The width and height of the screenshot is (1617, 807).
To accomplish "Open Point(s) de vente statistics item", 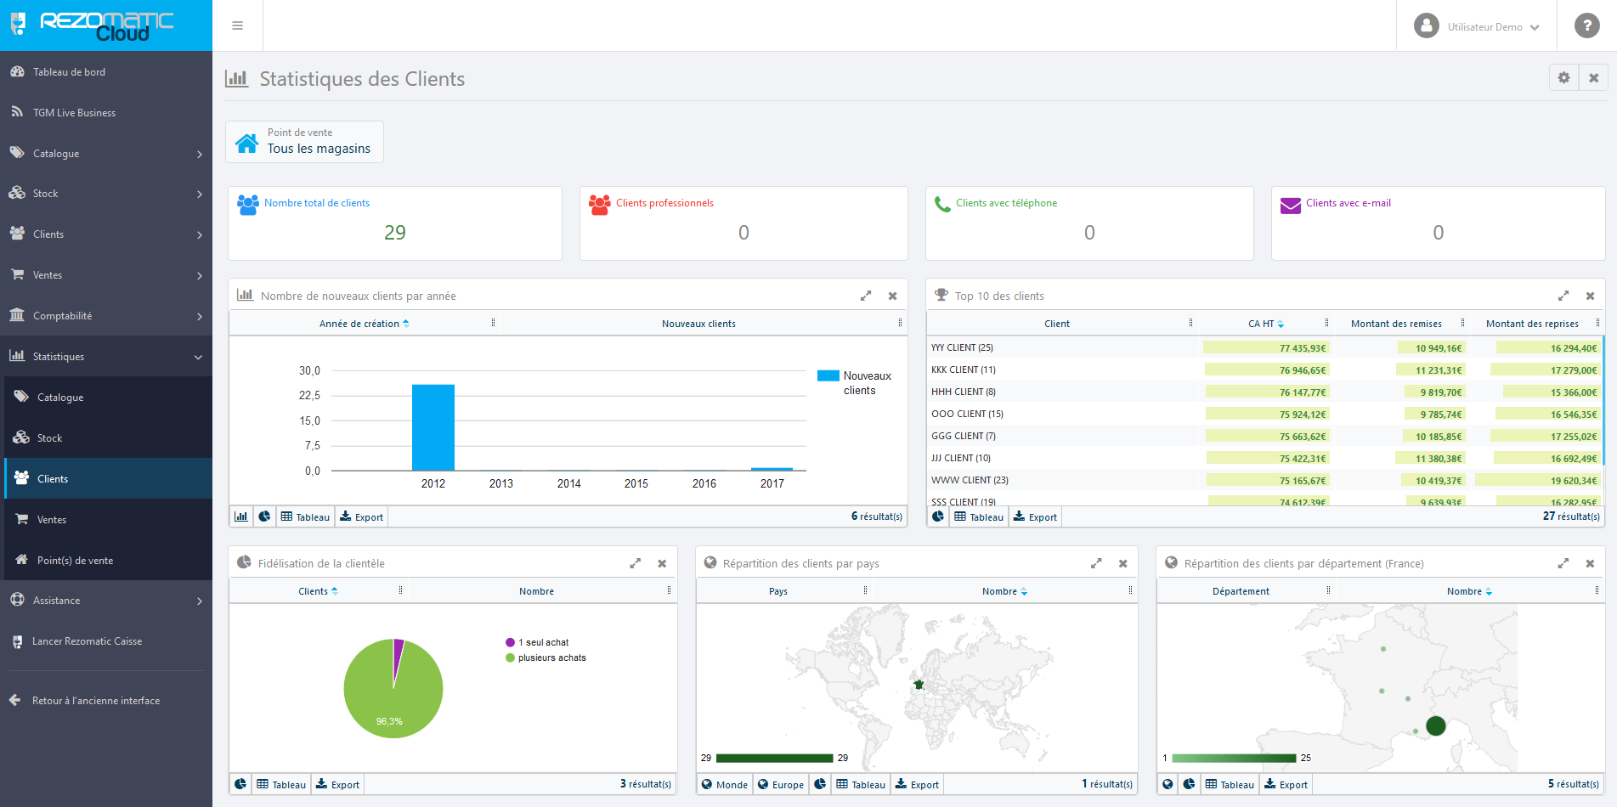I will [108, 561].
